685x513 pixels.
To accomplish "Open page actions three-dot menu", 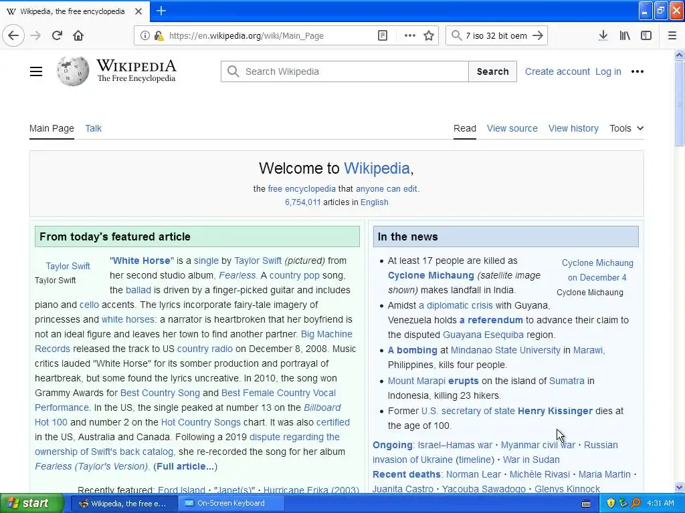I will 410,36.
